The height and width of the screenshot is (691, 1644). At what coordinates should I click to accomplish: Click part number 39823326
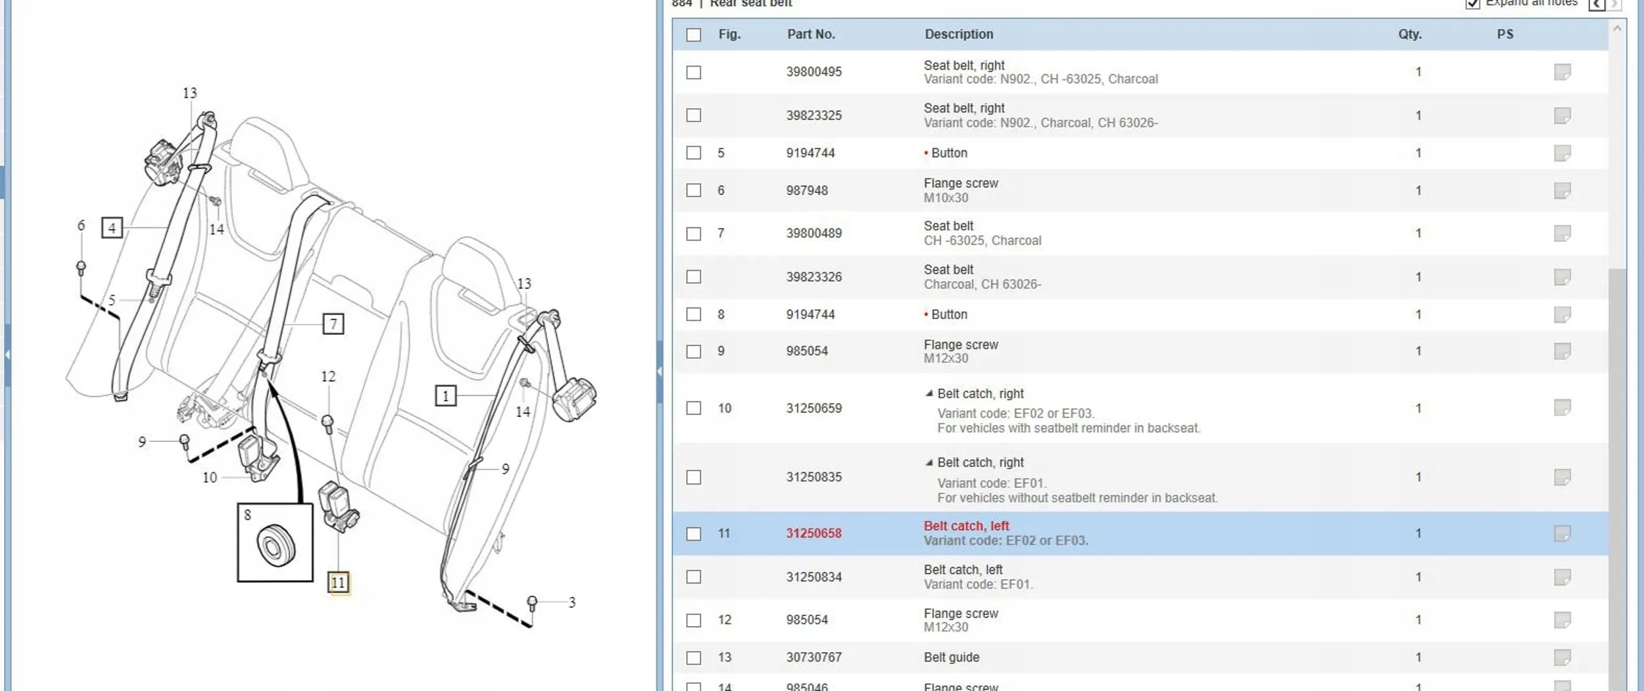pos(813,277)
